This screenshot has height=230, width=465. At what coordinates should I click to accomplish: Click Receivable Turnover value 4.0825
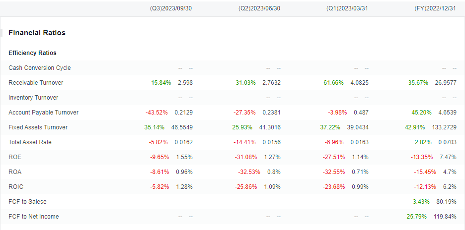coord(359,83)
